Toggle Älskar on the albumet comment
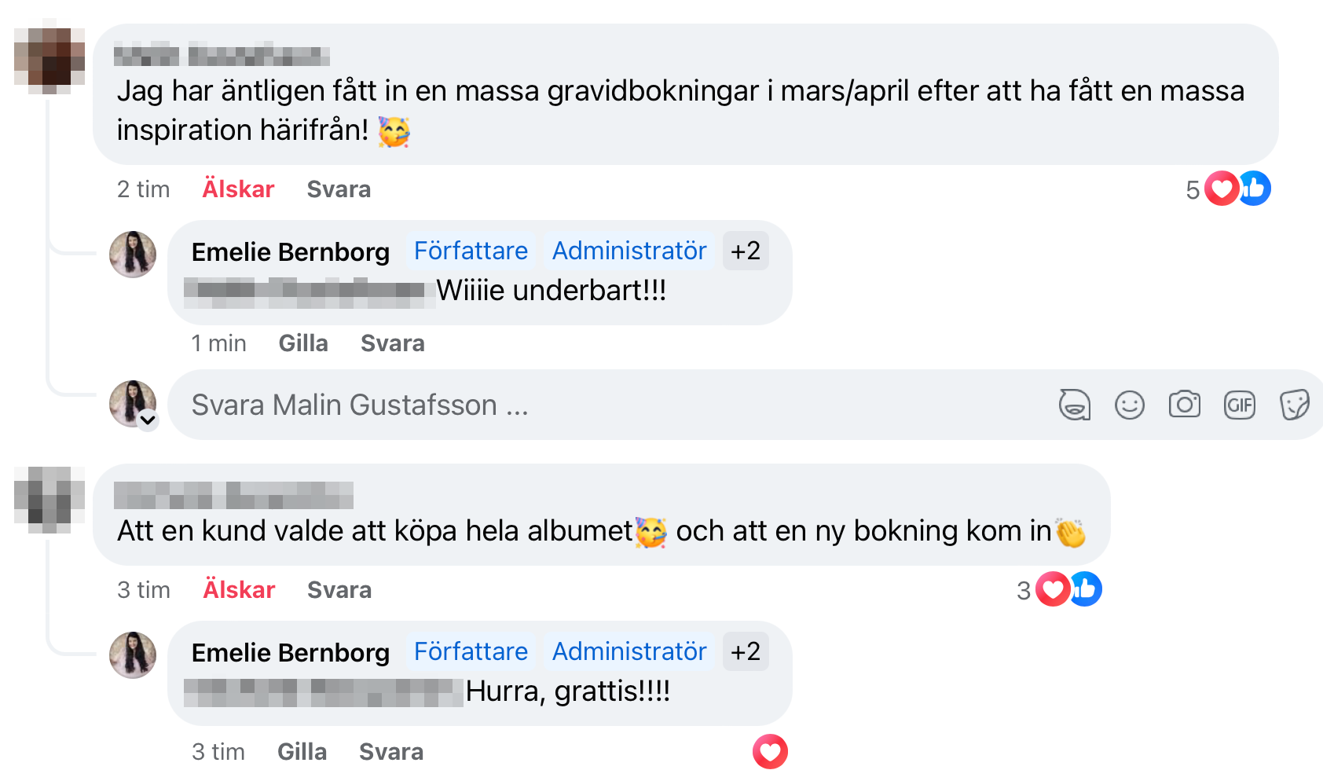The height and width of the screenshot is (781, 1323). coord(239,590)
